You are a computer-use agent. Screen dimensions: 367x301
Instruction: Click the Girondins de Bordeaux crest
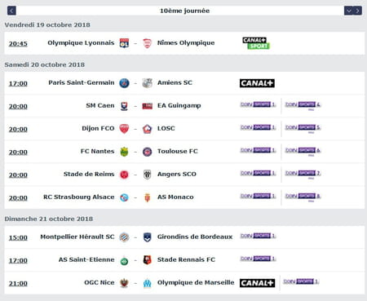[147, 237]
